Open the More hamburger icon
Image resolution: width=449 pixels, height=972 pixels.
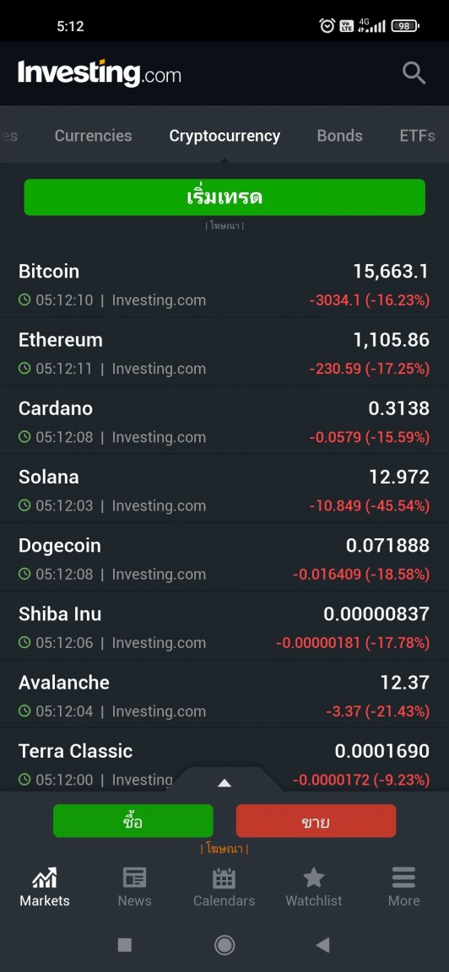click(x=403, y=877)
